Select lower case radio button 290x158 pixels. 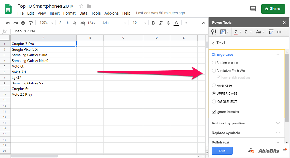214,85
